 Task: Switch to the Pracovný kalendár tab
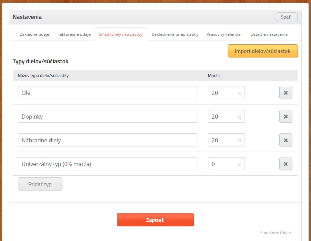(224, 34)
